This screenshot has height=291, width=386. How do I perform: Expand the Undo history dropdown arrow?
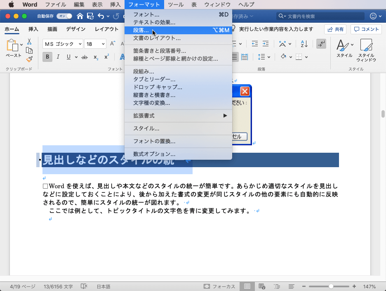pos(108,17)
